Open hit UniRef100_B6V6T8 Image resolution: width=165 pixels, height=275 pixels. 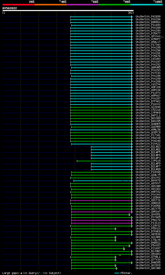tap(148, 180)
